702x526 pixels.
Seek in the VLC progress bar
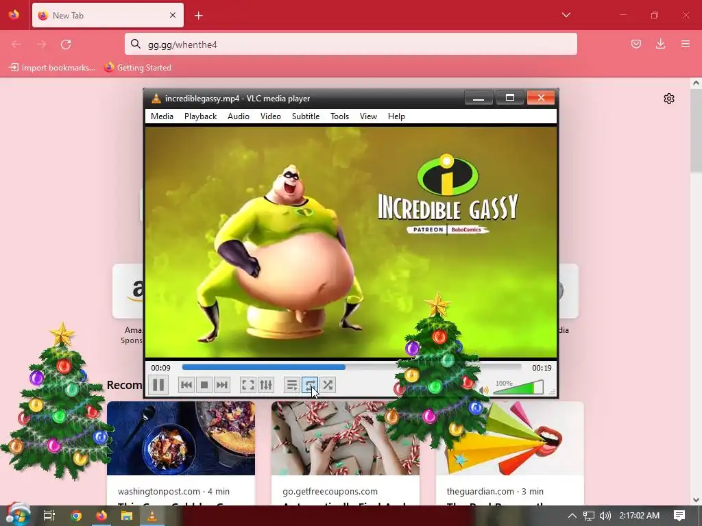352,367
